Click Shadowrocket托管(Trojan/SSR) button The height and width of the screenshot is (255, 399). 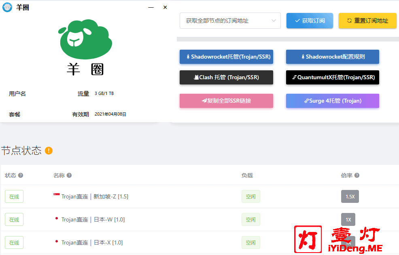click(227, 57)
